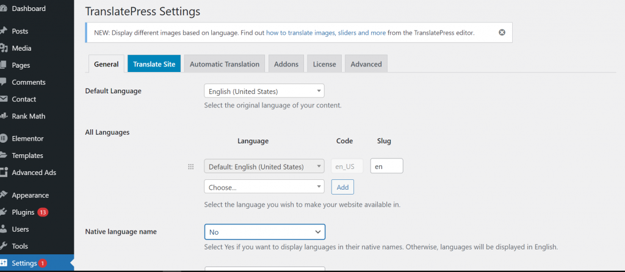Click the Tools wrench icon

3,246
